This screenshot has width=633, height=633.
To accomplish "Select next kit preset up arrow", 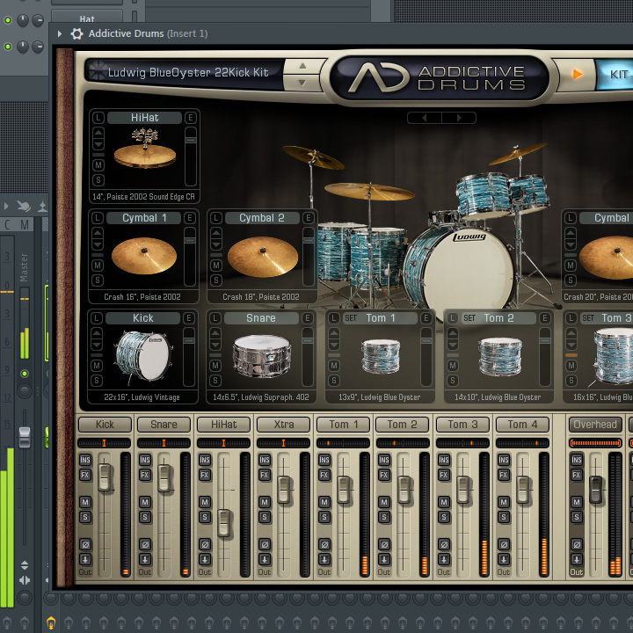I will tap(302, 66).
